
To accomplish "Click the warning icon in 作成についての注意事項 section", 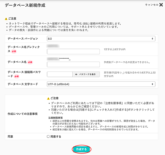I will (48, 98).
